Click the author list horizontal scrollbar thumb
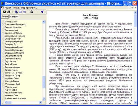This screenshot has width=138, height=106. coord(10,102)
